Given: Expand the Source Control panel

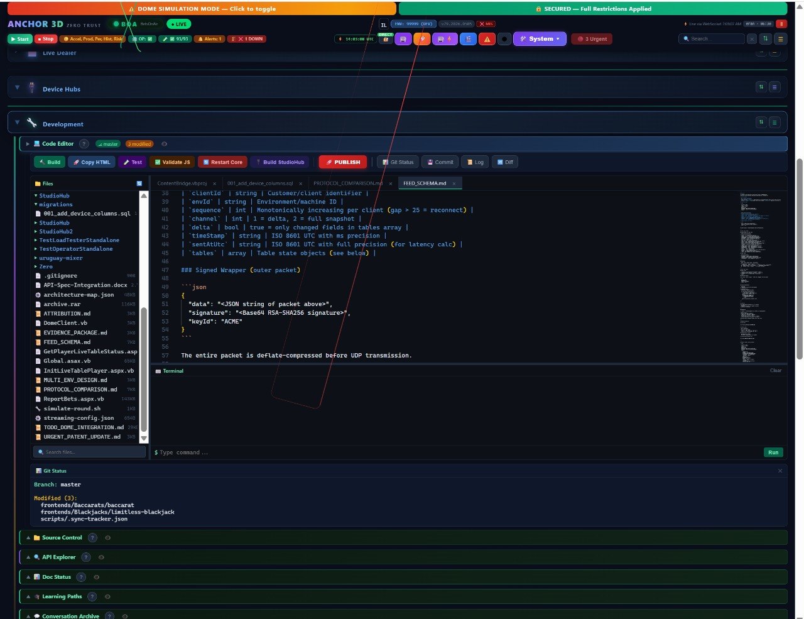Looking at the screenshot, I should pyautogui.click(x=28, y=538).
